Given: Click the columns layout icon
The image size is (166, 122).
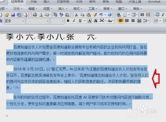Looking at the screenshot, I should [142, 15].
